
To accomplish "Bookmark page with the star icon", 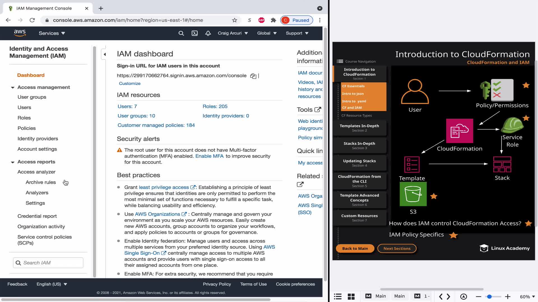I will (235, 20).
